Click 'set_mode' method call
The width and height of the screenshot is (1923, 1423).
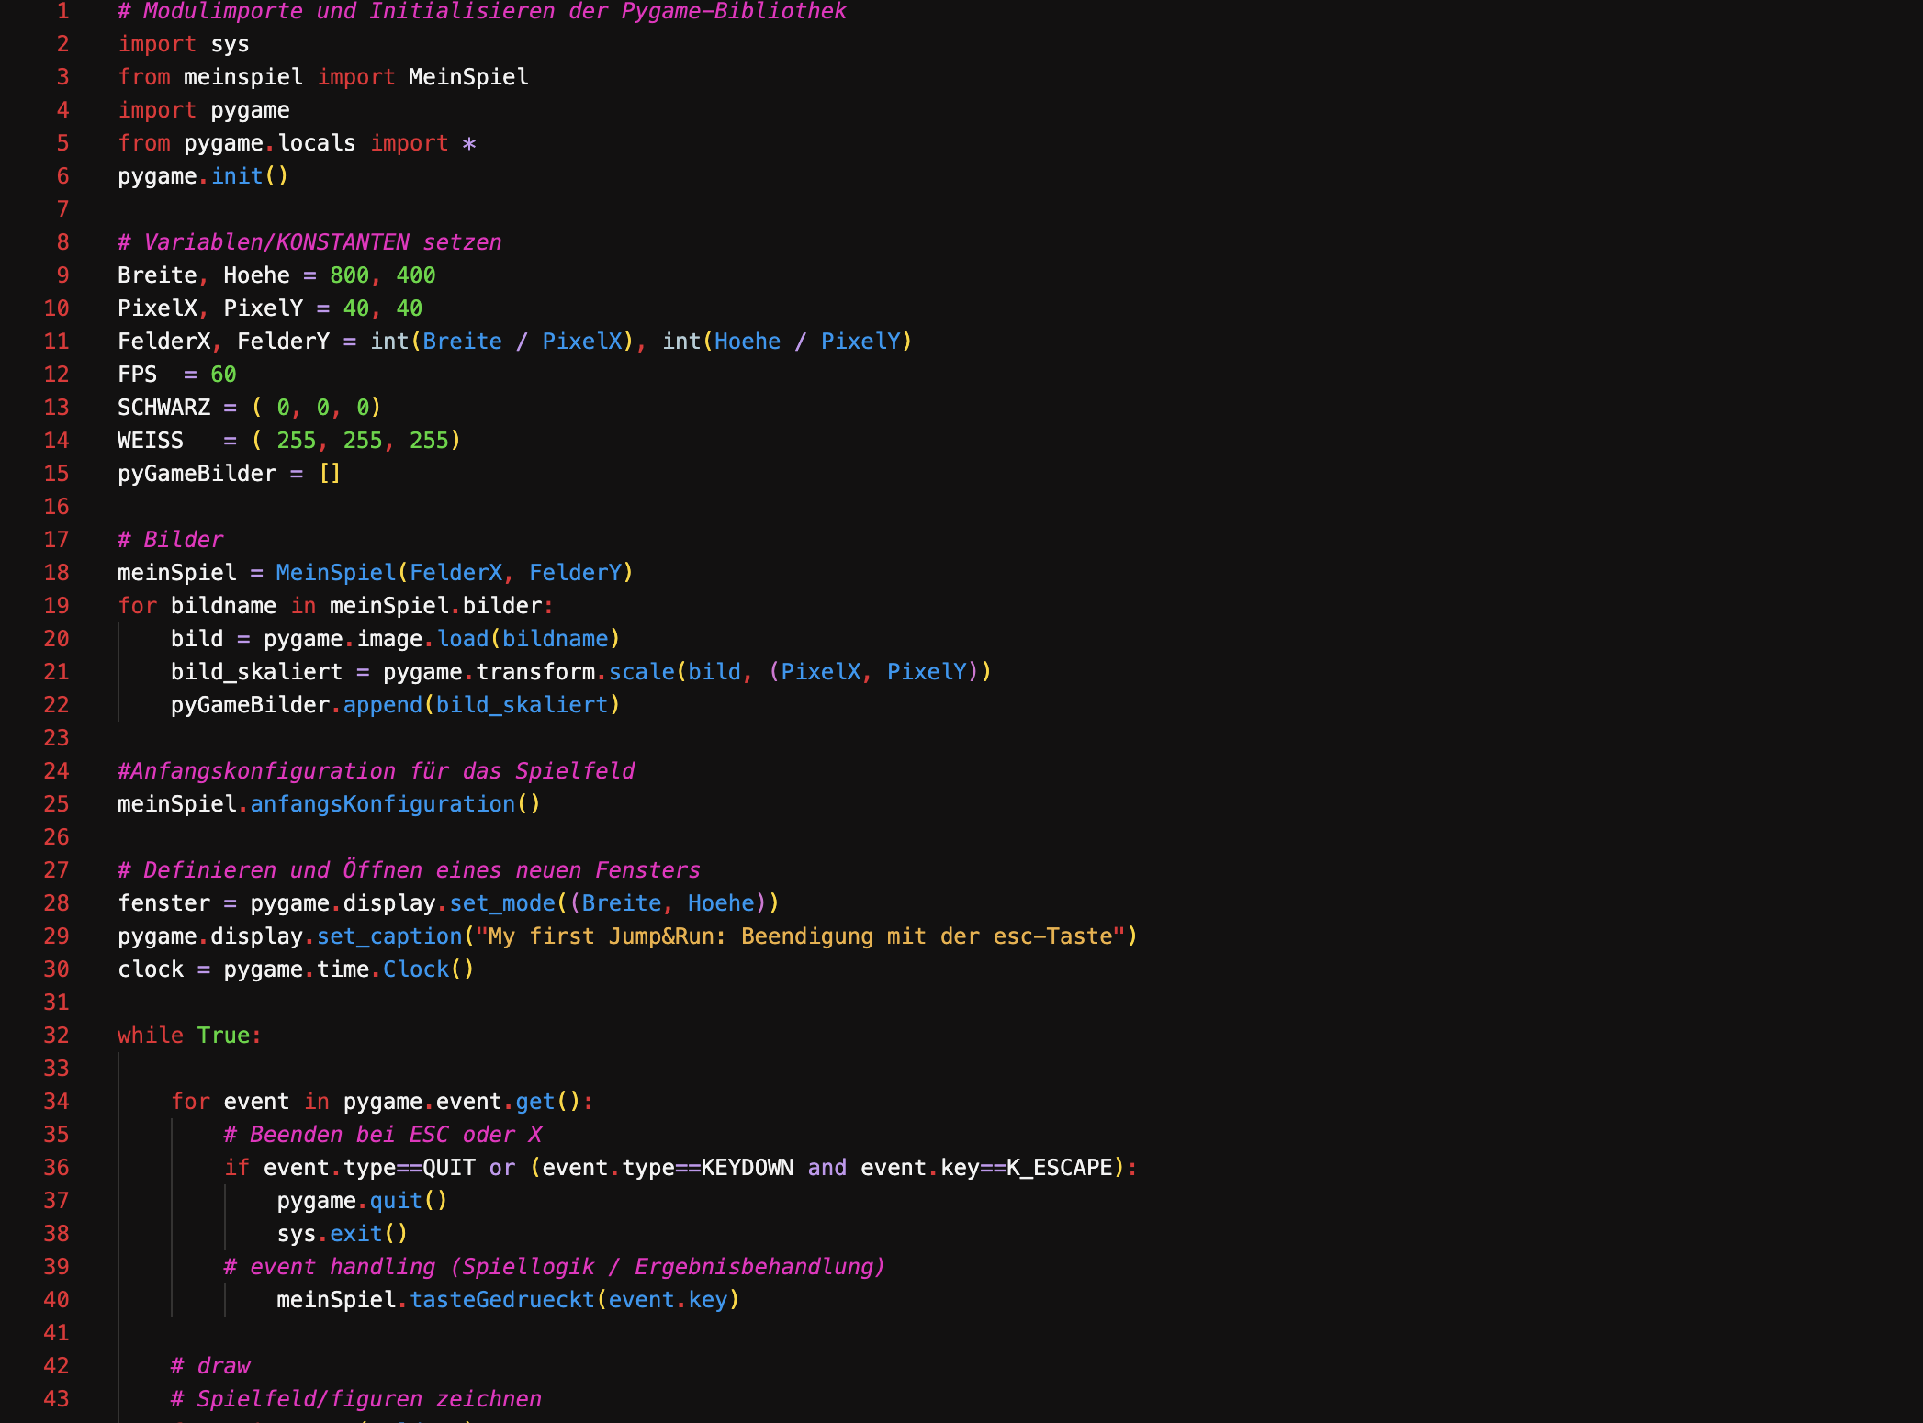502,903
